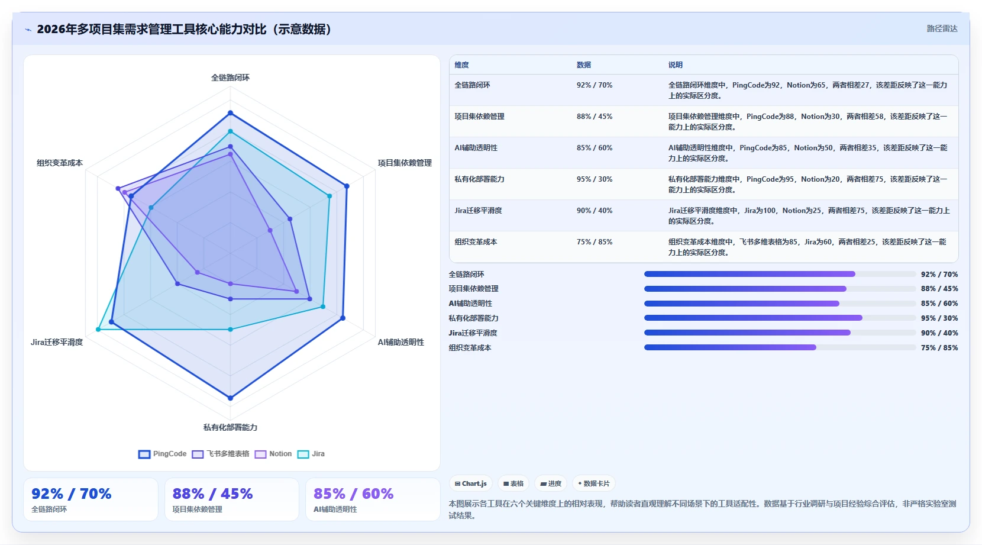Click the 全链路闭环 progress bar
Screen dimensions: 982x545
tap(780, 274)
